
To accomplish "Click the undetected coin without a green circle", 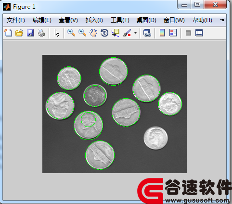I will 155,138.
